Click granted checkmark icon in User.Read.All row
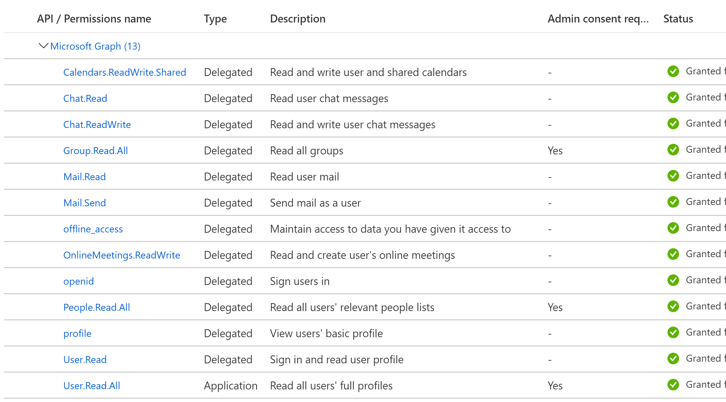Screen dimensions: 726x402 (673, 384)
